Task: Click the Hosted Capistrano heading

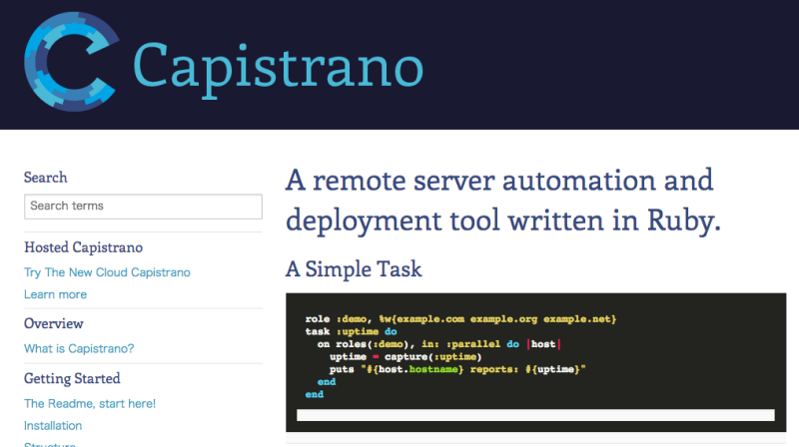Action: pyautogui.click(x=84, y=247)
